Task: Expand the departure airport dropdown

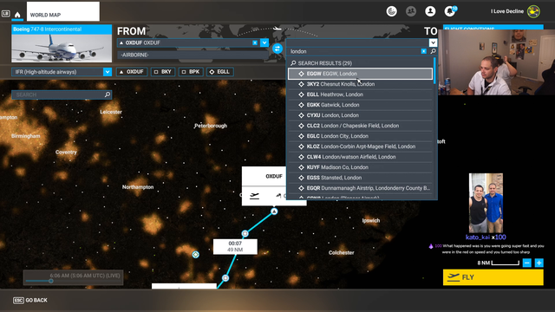Action: [264, 42]
